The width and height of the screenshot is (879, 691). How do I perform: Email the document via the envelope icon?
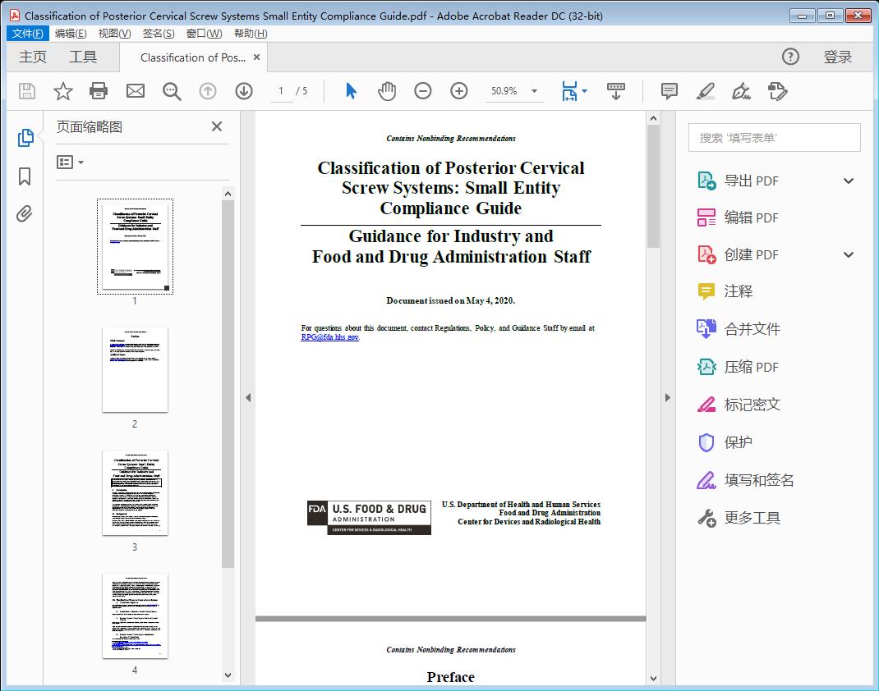click(x=135, y=91)
